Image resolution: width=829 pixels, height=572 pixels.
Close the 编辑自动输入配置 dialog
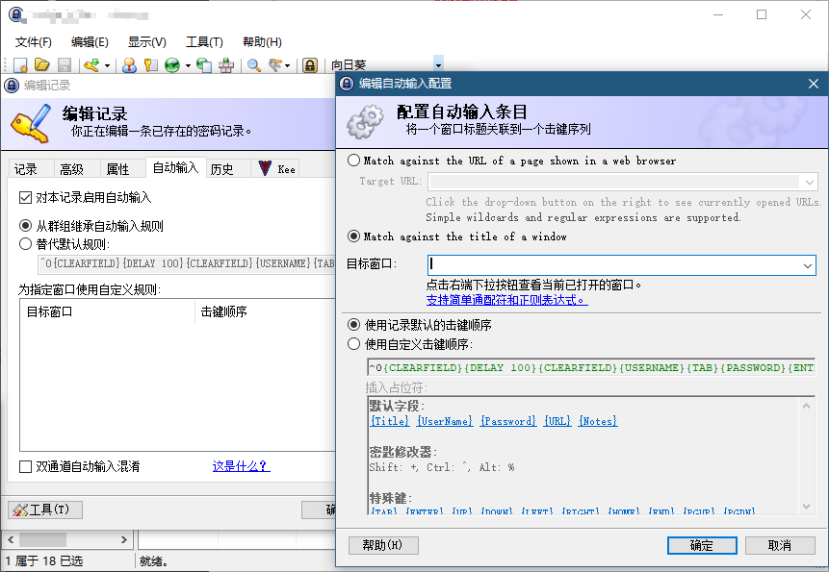coord(814,84)
